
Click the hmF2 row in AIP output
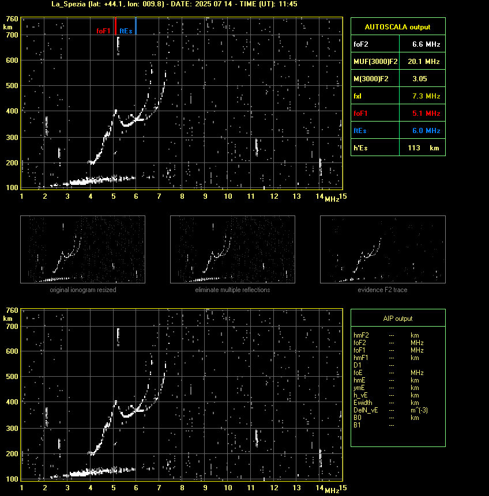coord(386,335)
